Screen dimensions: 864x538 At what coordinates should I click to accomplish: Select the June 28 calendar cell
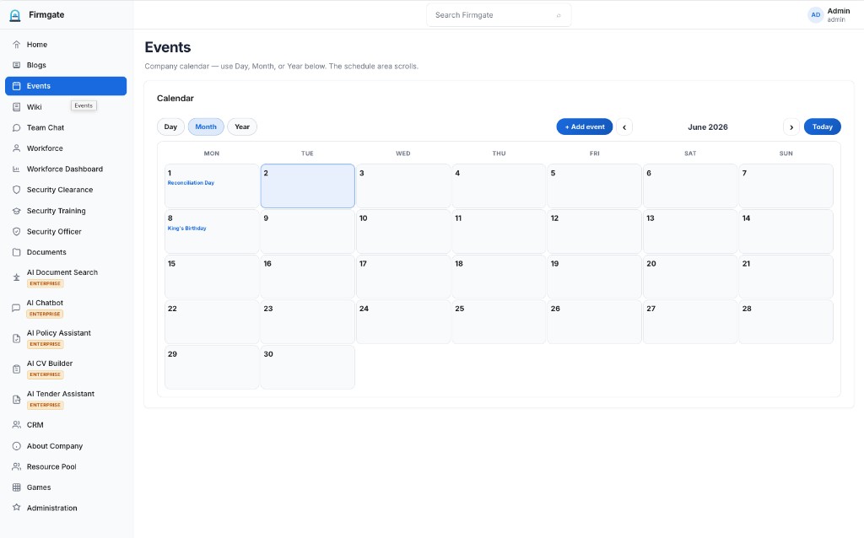[786, 321]
